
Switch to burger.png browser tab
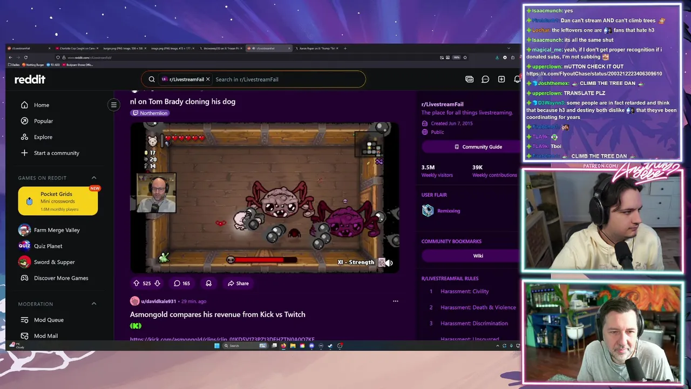coord(124,48)
